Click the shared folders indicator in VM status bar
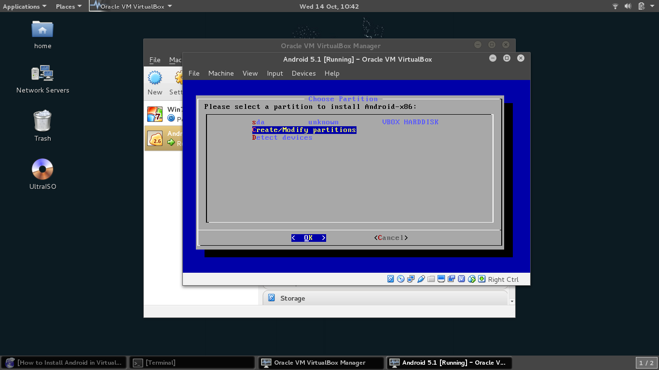This screenshot has width=659, height=370. (x=431, y=279)
